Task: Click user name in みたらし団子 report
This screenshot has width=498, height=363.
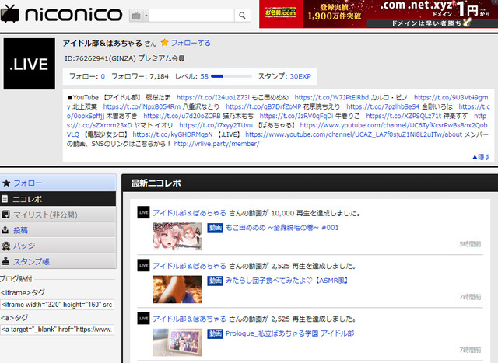Action: pos(190,266)
